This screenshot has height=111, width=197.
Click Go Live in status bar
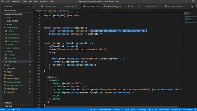[x=153, y=110]
